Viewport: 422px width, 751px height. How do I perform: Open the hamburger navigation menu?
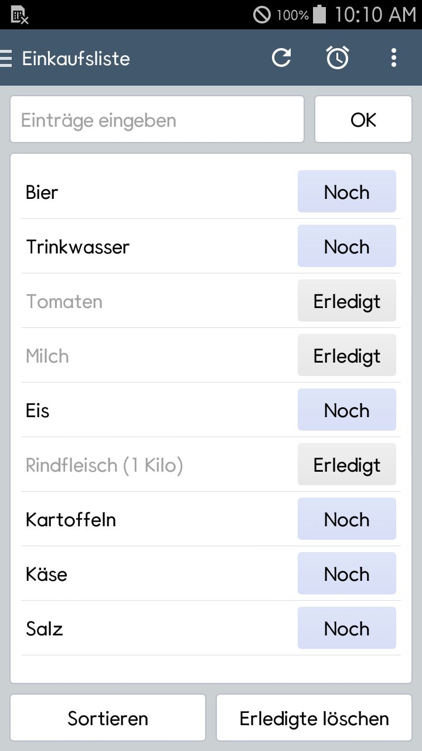tap(7, 58)
